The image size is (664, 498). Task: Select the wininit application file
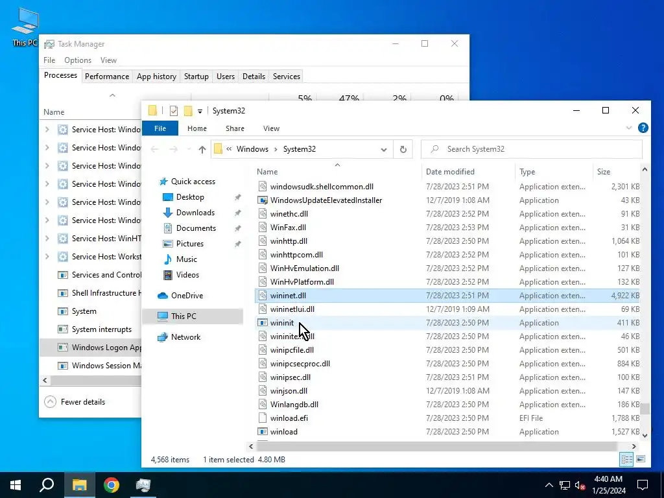click(447, 323)
